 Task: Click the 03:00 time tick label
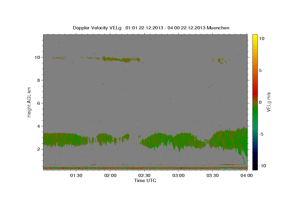[x=178, y=175]
